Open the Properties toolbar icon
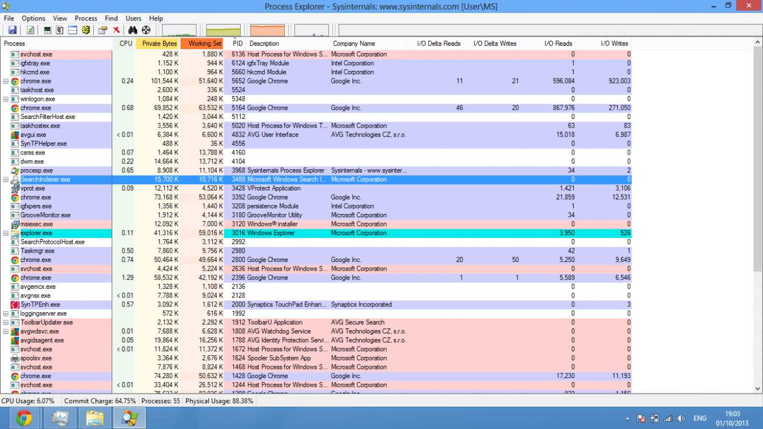763x429 pixels. (x=103, y=30)
